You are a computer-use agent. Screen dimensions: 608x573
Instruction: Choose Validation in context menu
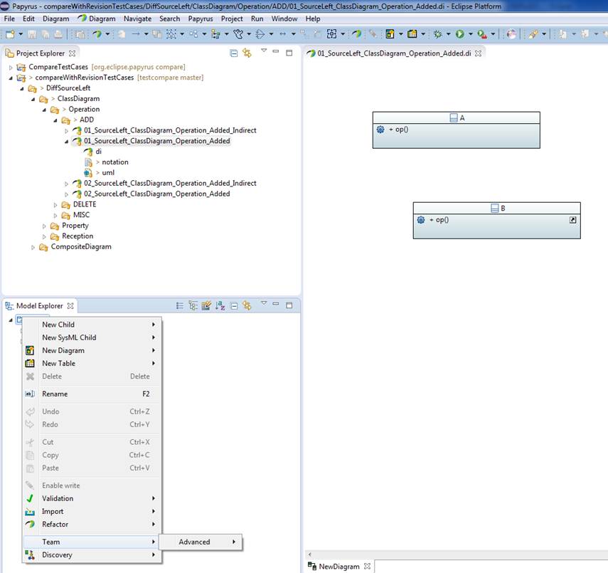pyautogui.click(x=92, y=498)
